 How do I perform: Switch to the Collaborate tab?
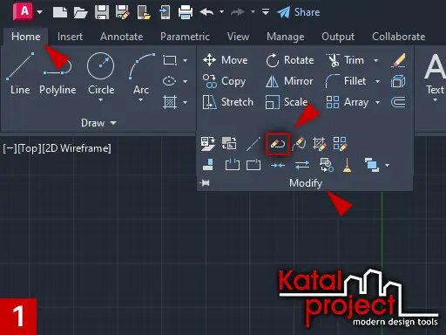click(x=399, y=37)
